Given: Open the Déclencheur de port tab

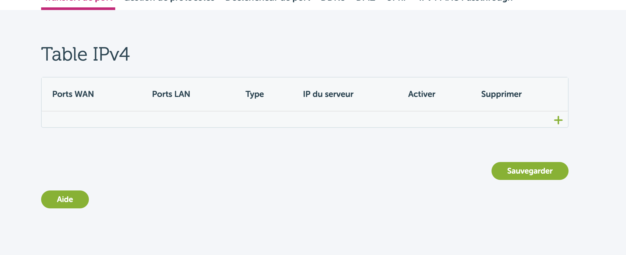Looking at the screenshot, I should point(268,1).
